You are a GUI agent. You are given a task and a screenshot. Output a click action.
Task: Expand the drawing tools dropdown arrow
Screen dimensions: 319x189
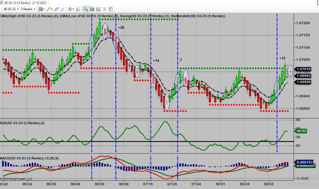52,9
